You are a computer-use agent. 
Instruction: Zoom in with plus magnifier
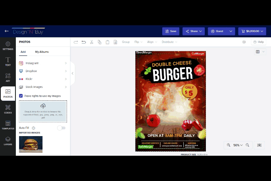tap(228, 145)
